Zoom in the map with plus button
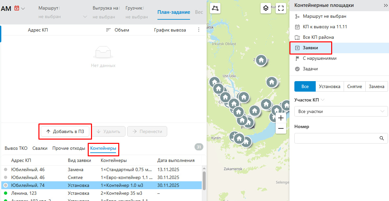The height and width of the screenshot is (201, 389). pyautogui.click(x=281, y=118)
